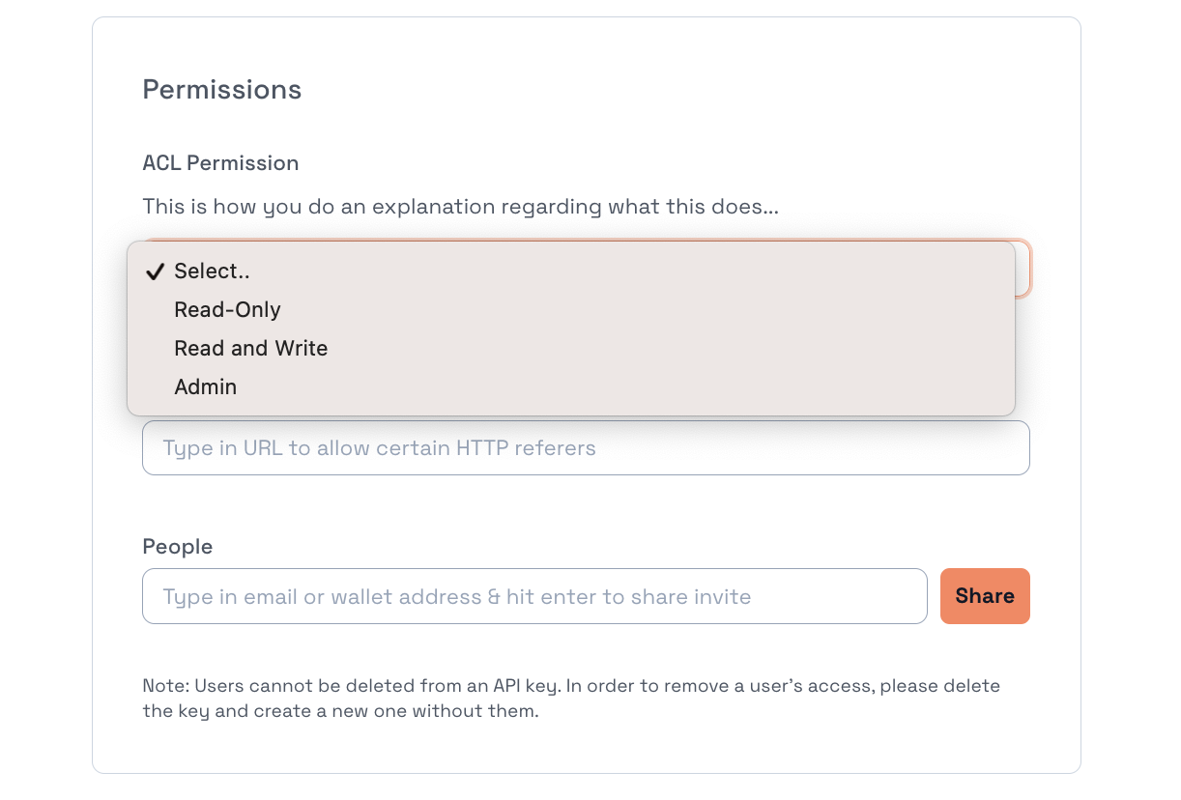Click the People field label
The image size is (1181, 800).
(178, 547)
